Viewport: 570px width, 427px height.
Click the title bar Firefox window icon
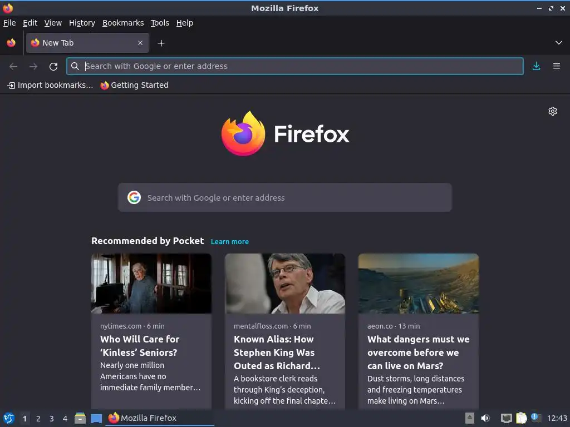pyautogui.click(x=8, y=8)
